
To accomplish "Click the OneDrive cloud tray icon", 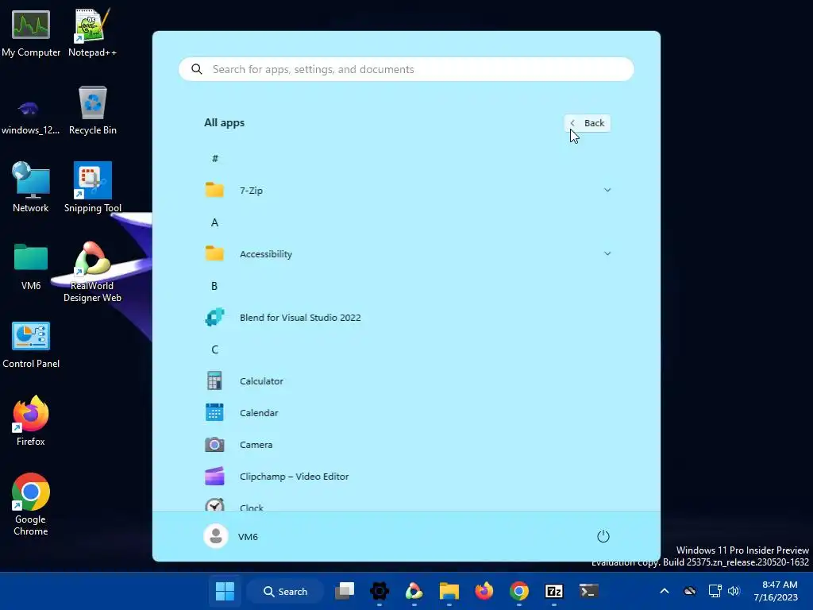I will click(690, 591).
